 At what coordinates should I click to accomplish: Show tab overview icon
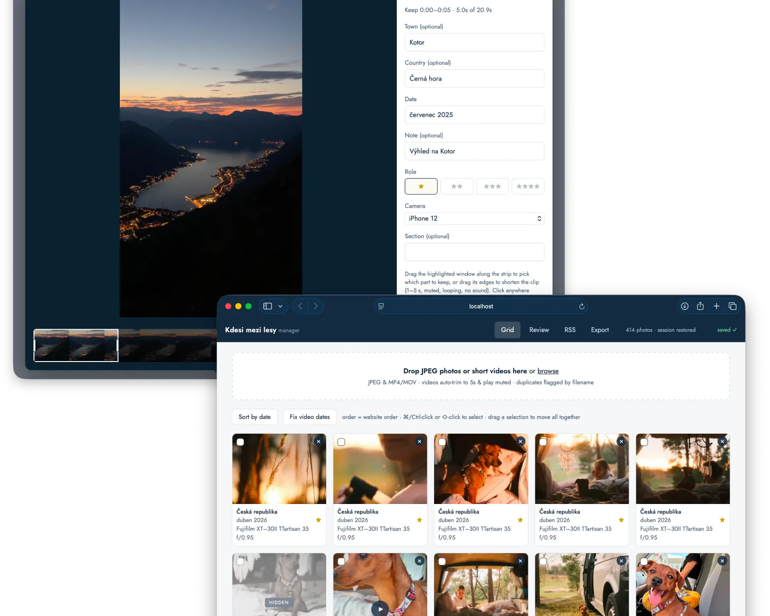click(x=733, y=306)
